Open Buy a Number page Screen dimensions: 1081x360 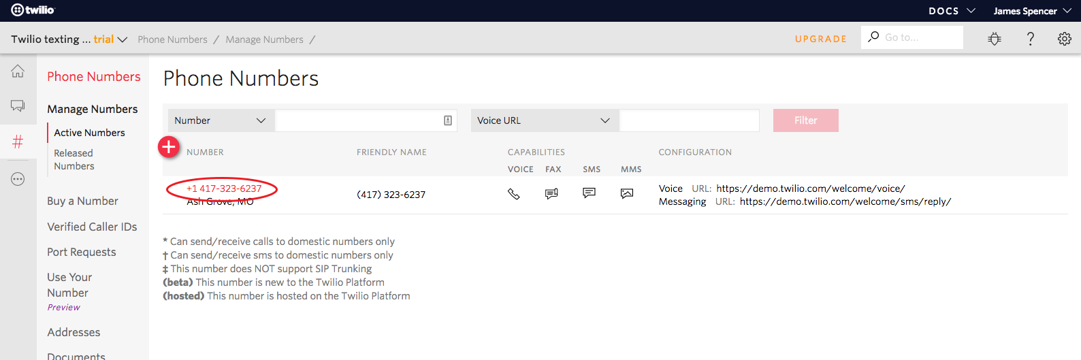point(82,201)
